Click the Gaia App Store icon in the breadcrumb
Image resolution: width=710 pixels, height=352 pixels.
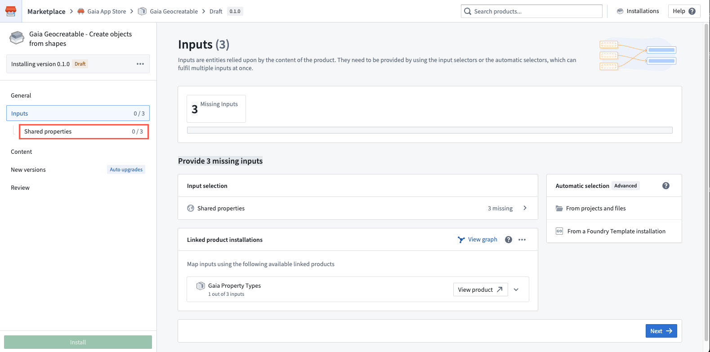81,11
